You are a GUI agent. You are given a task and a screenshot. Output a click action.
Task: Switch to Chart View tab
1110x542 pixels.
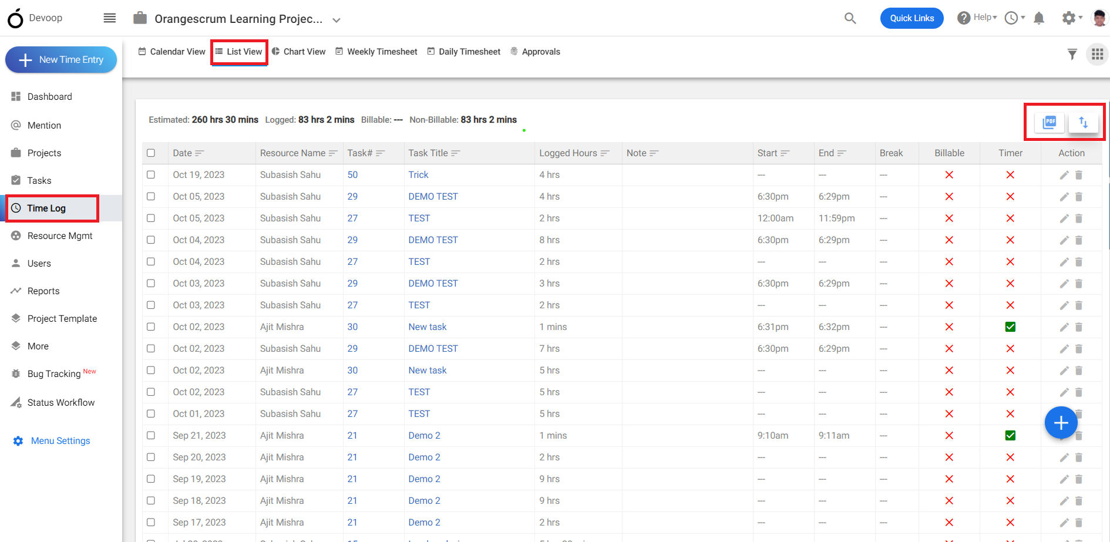tap(298, 52)
